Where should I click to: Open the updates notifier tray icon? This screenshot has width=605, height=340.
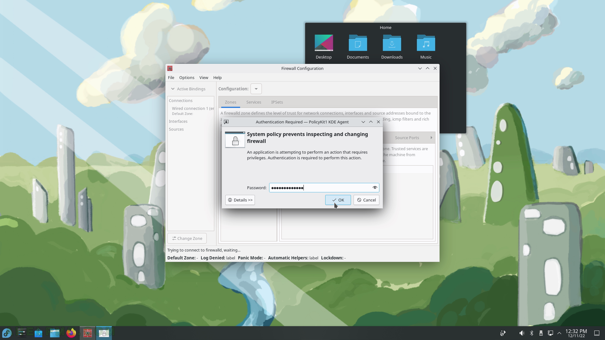503,333
